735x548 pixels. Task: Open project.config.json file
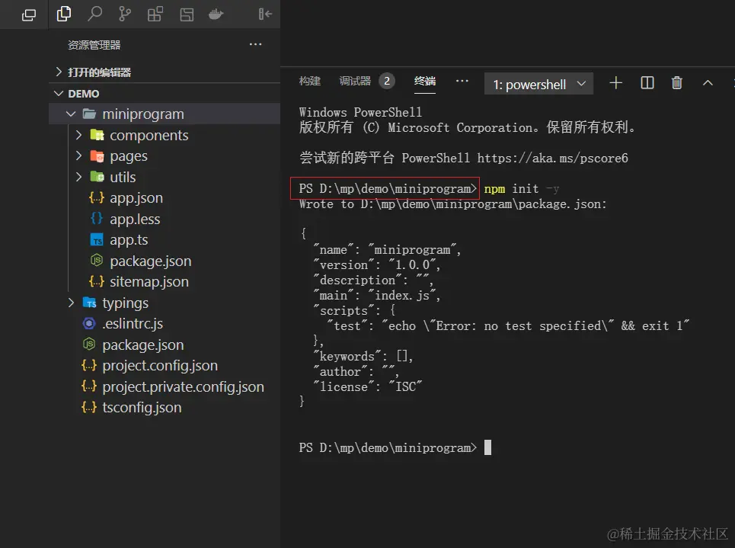tap(160, 366)
